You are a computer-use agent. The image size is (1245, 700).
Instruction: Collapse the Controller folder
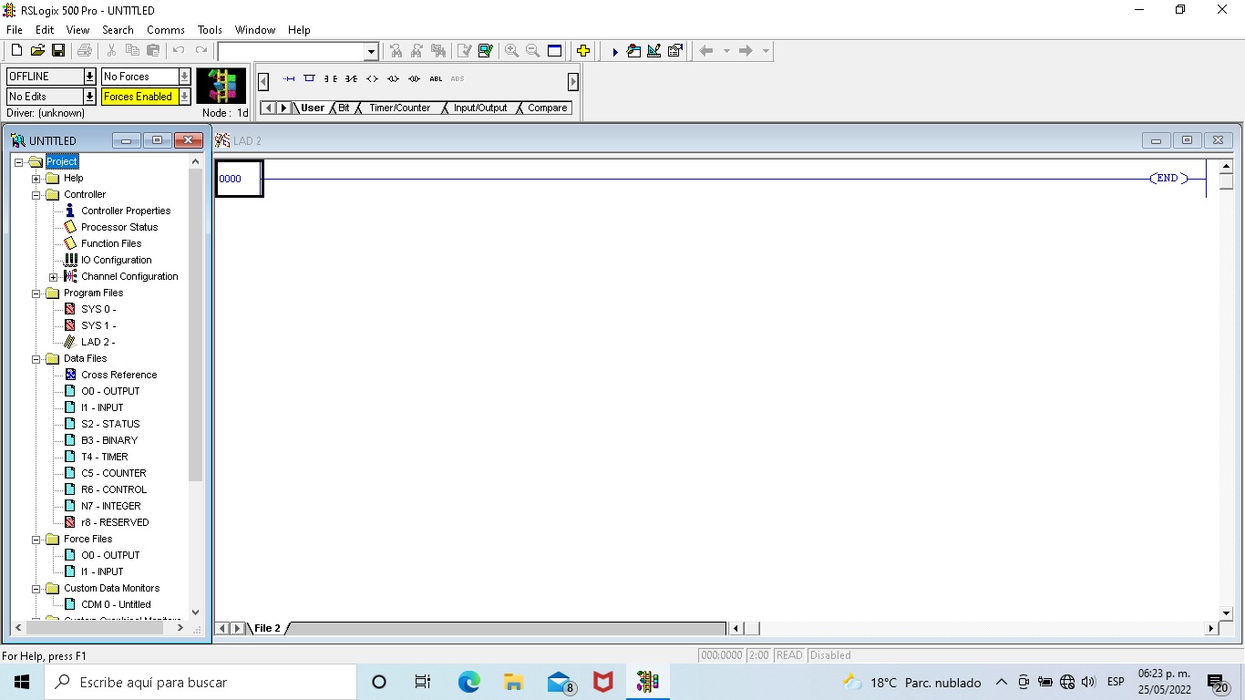(x=36, y=195)
